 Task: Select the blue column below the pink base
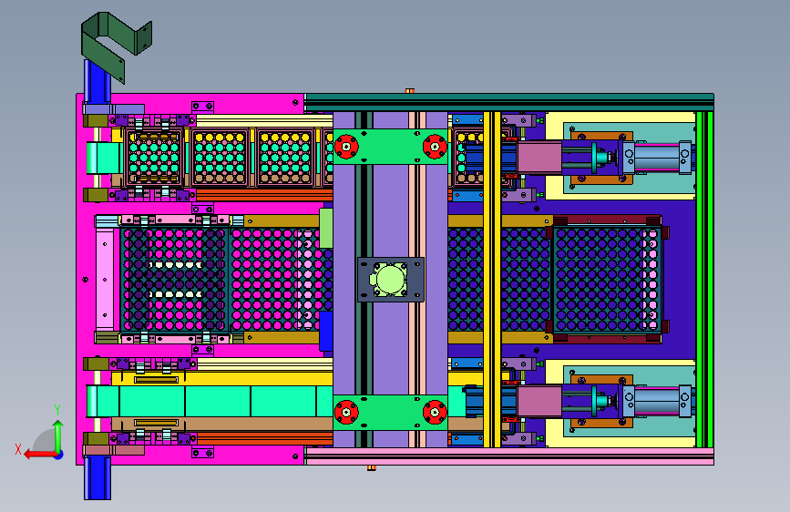[x=97, y=477]
